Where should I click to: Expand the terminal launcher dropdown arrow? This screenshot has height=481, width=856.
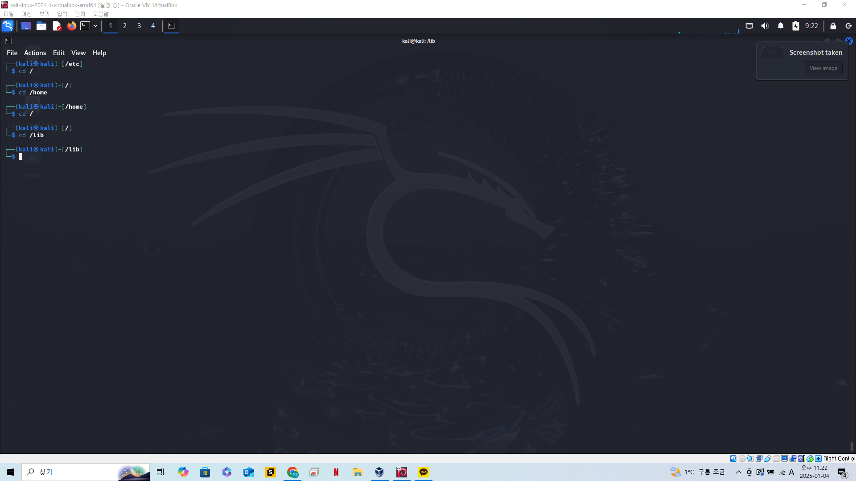click(x=95, y=26)
